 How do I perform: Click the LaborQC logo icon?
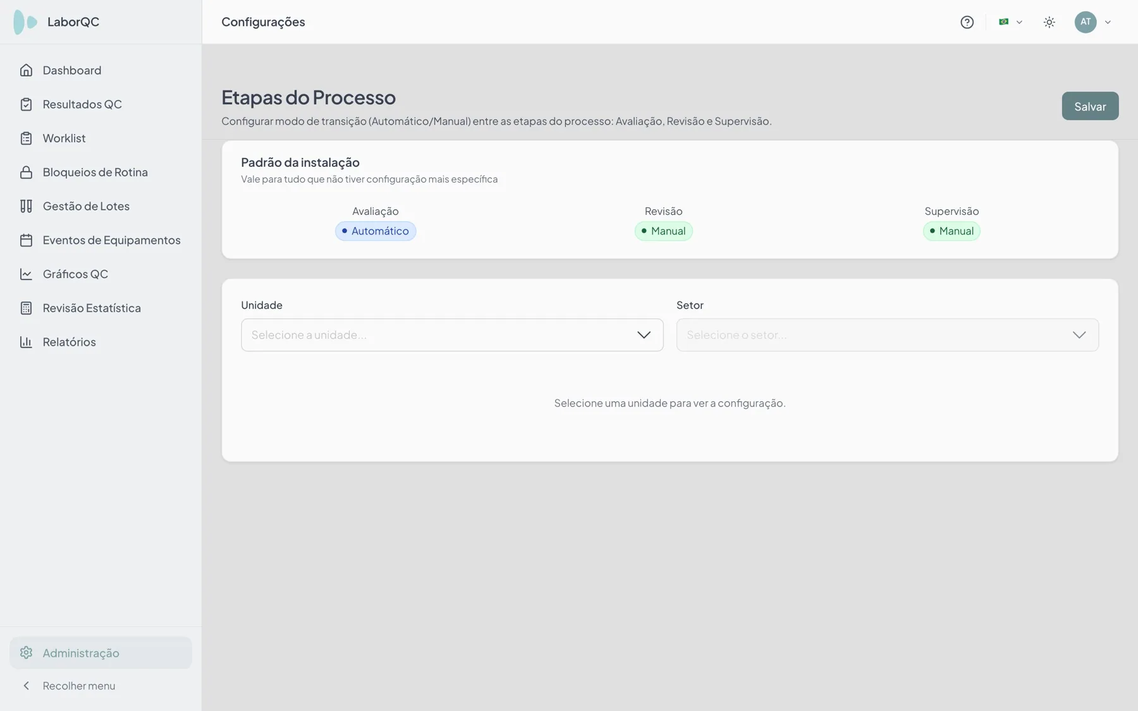tap(25, 22)
